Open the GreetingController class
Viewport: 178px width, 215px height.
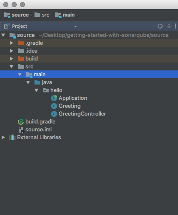point(82,114)
